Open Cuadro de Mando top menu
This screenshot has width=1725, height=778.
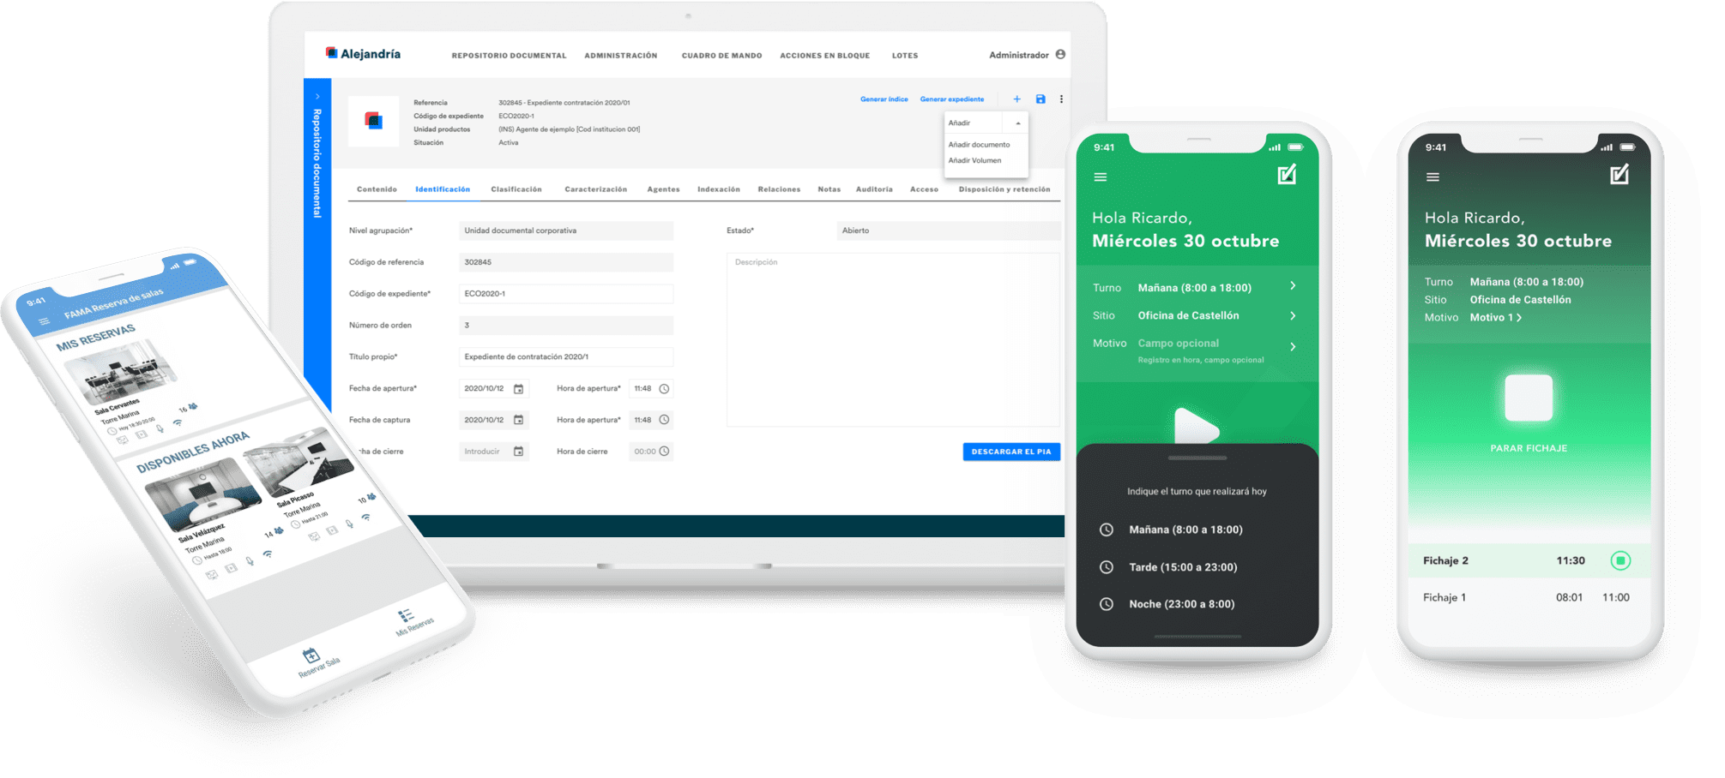click(x=721, y=56)
